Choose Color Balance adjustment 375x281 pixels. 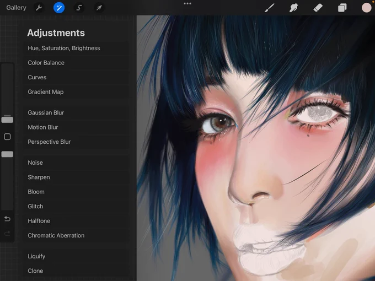tap(76, 63)
